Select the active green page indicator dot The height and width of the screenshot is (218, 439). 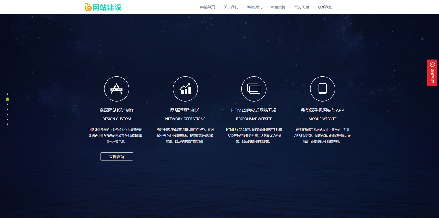tap(8, 99)
